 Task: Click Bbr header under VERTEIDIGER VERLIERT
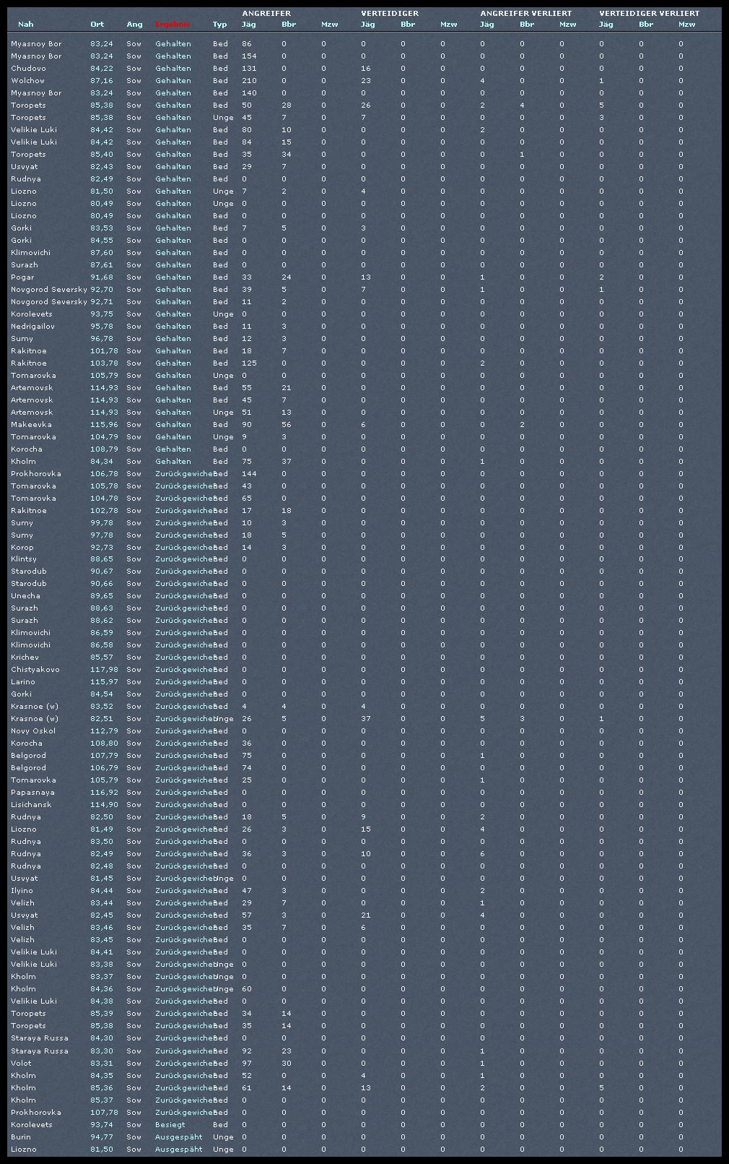(645, 25)
